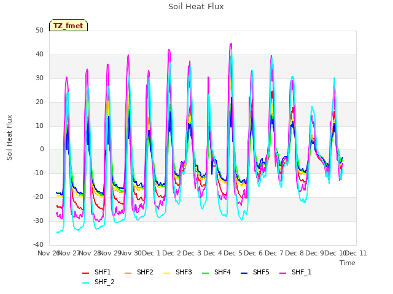Screen dimensions: 393x294
Task: Click the Dec 1 x-axis date label
Action: [x=151, y=253]
